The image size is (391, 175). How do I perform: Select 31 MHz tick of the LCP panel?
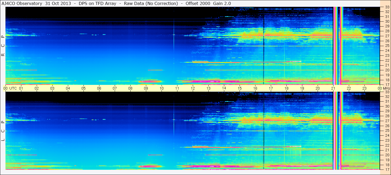pos(387,102)
